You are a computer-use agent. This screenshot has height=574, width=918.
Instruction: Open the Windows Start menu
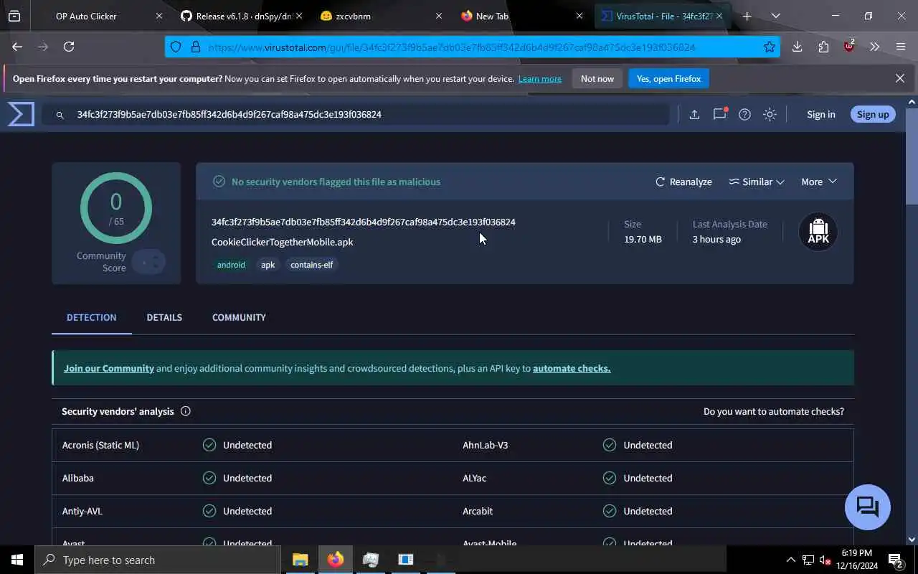click(x=16, y=560)
